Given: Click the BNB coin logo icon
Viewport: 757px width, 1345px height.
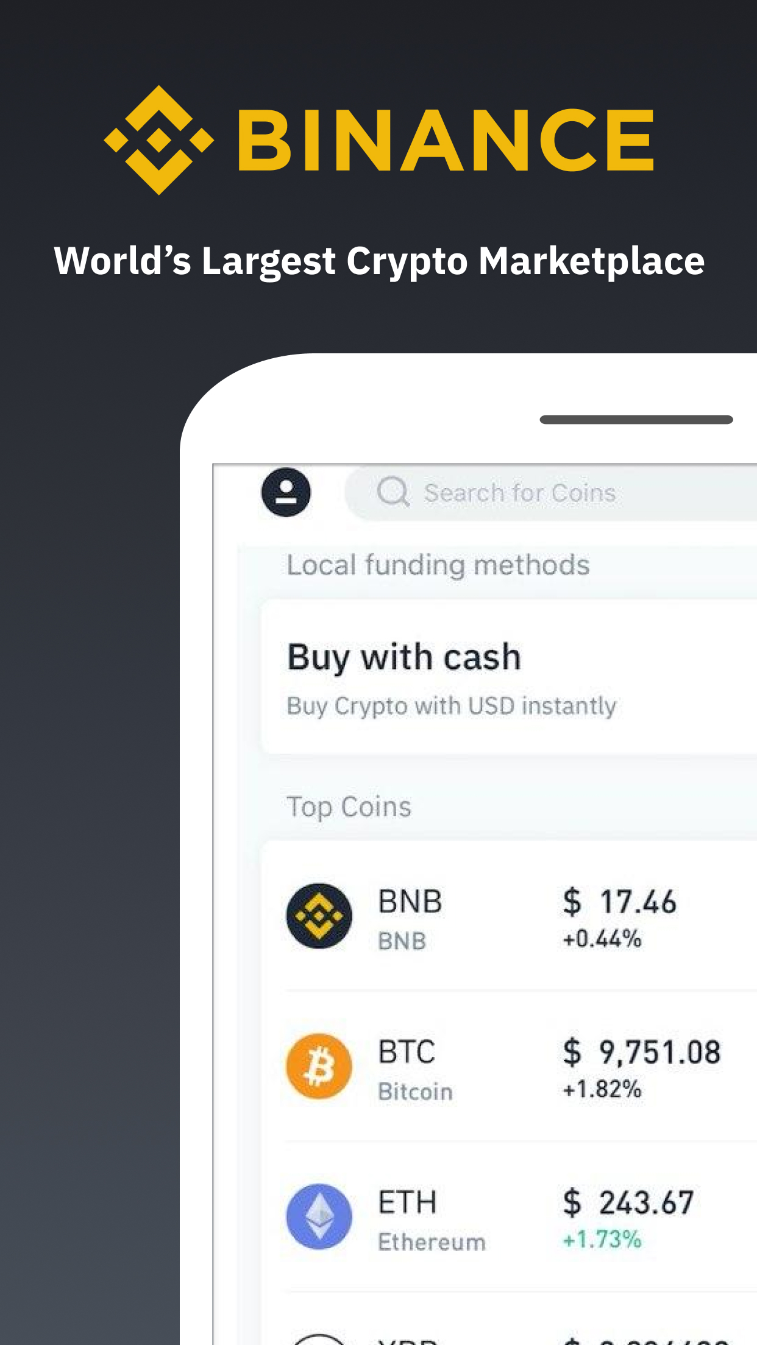Looking at the screenshot, I should click(319, 916).
